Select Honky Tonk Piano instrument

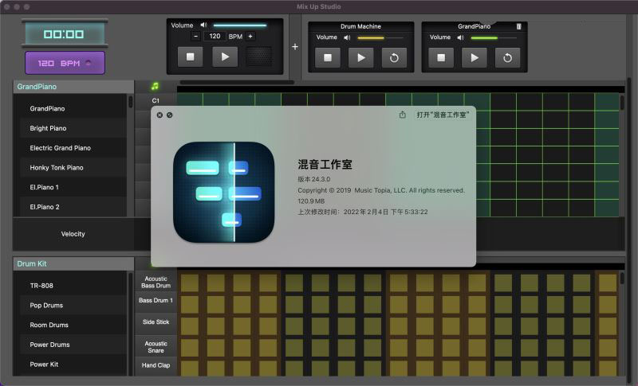pyautogui.click(x=73, y=168)
